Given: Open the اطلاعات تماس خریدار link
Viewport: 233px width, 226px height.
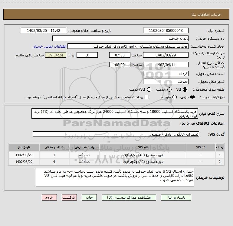Looking at the screenshot, I should pyautogui.click(x=50, y=46).
